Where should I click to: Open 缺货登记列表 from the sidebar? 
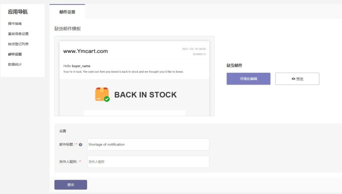[18, 44]
